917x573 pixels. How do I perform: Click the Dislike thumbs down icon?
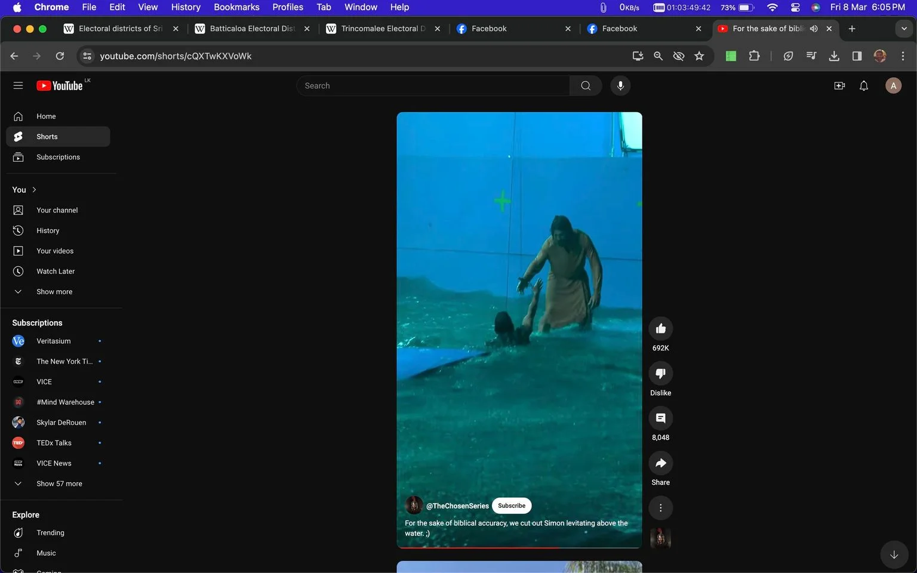[660, 374]
